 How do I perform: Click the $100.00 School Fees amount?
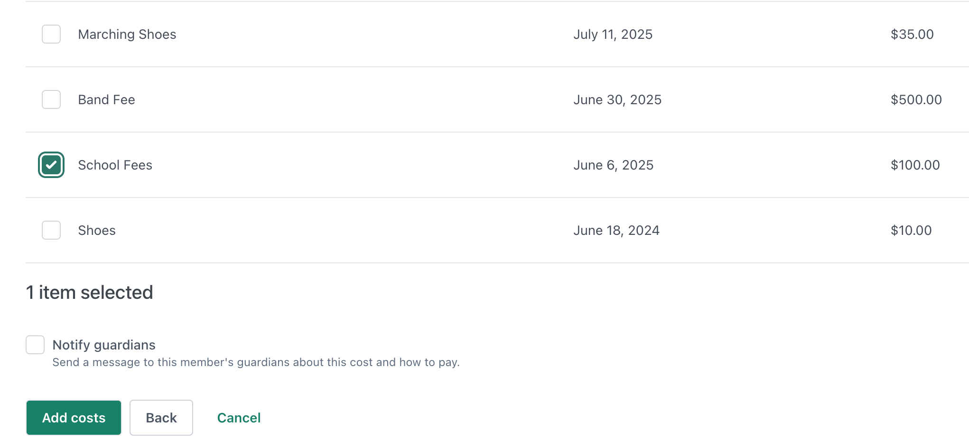point(915,165)
